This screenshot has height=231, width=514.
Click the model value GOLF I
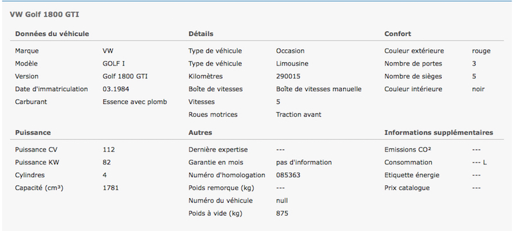(x=114, y=64)
